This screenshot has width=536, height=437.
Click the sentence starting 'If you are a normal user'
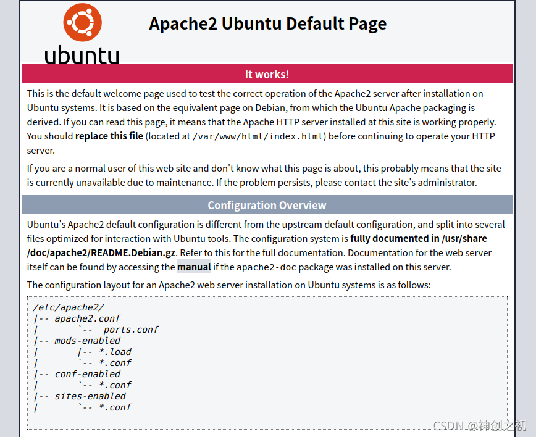pyautogui.click(x=264, y=175)
